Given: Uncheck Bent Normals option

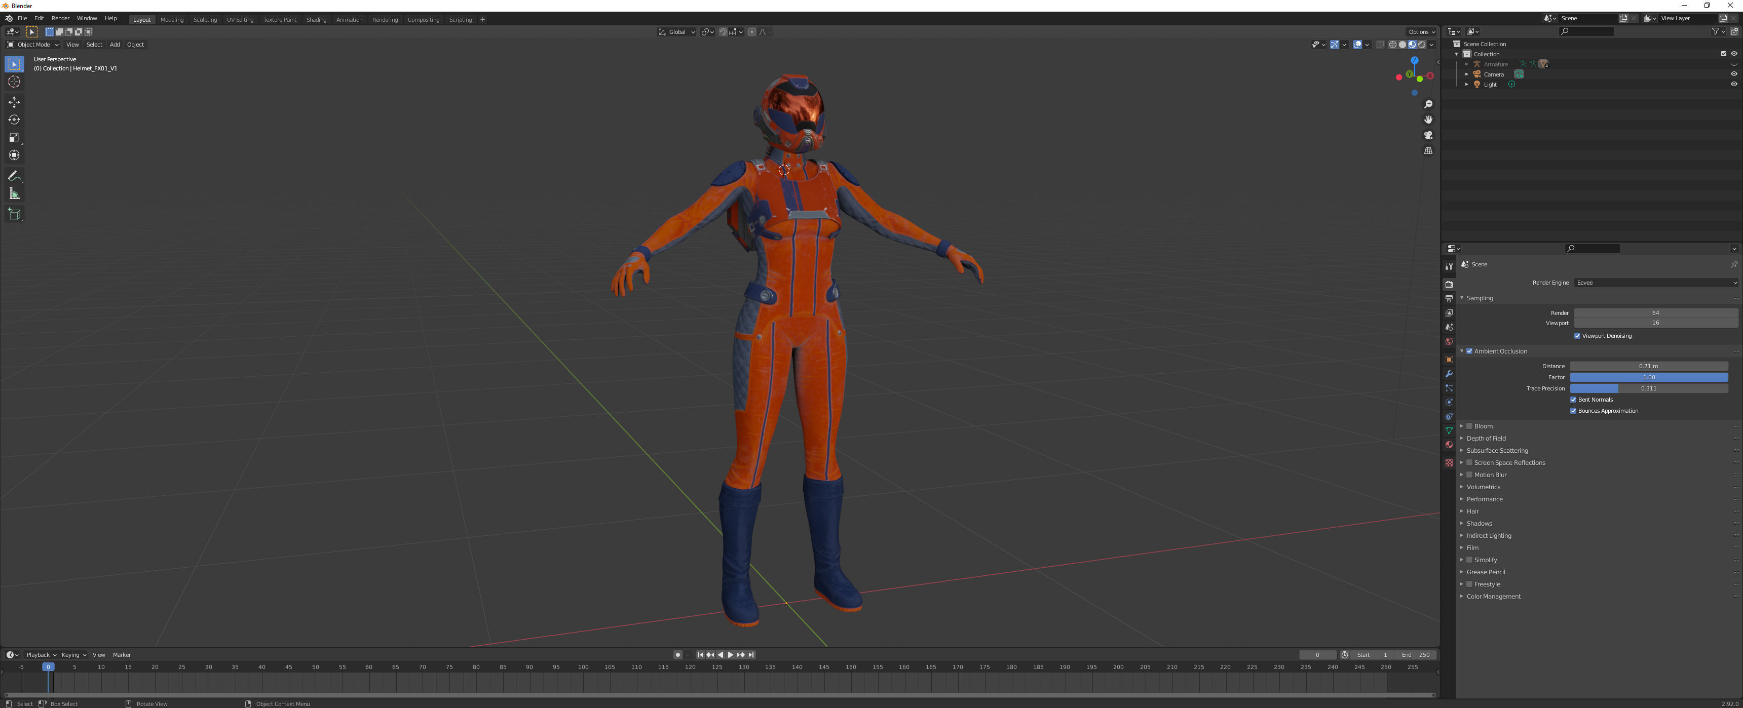Looking at the screenshot, I should [x=1573, y=400].
